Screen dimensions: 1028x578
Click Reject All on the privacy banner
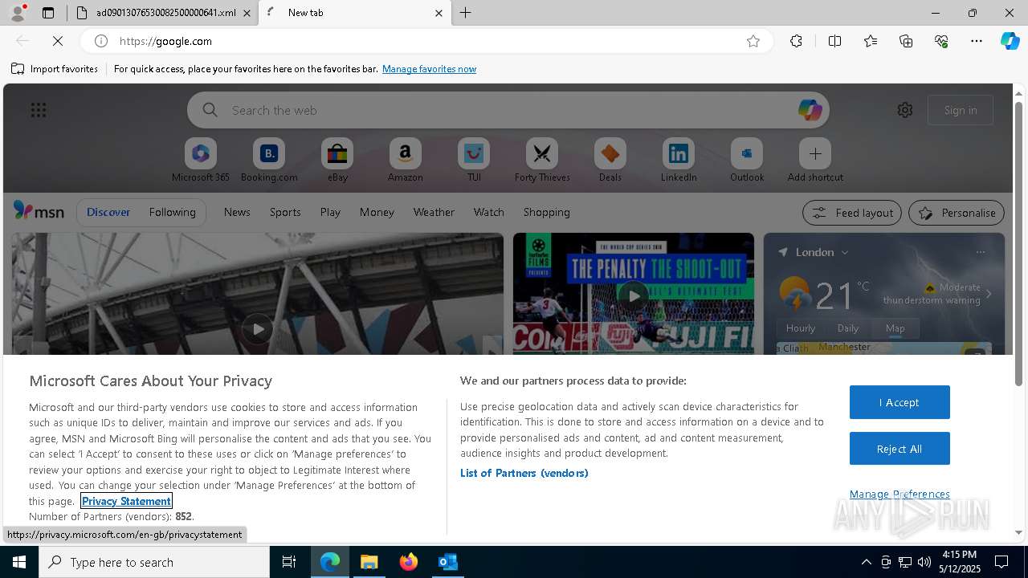tap(899, 449)
